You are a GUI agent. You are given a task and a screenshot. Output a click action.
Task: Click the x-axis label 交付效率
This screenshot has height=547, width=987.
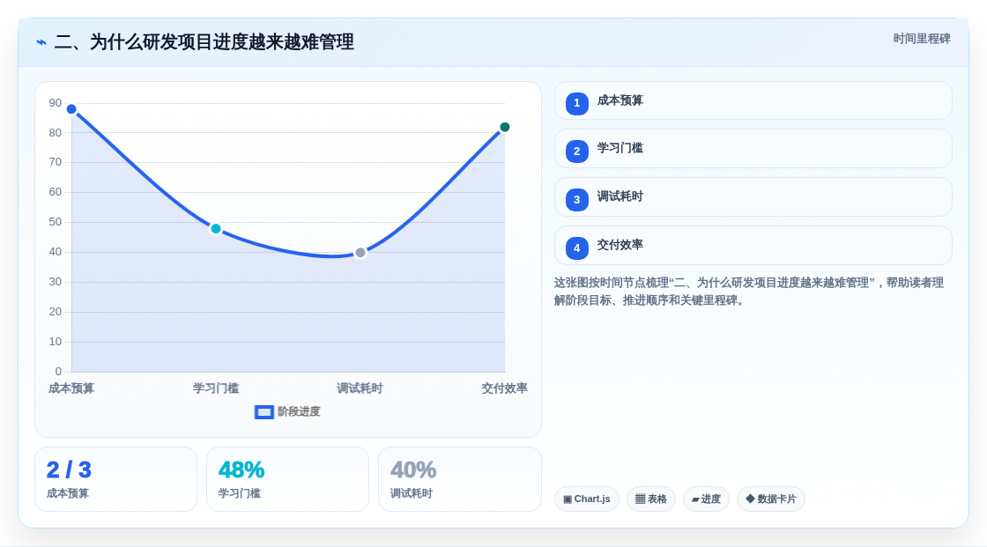[x=504, y=388]
